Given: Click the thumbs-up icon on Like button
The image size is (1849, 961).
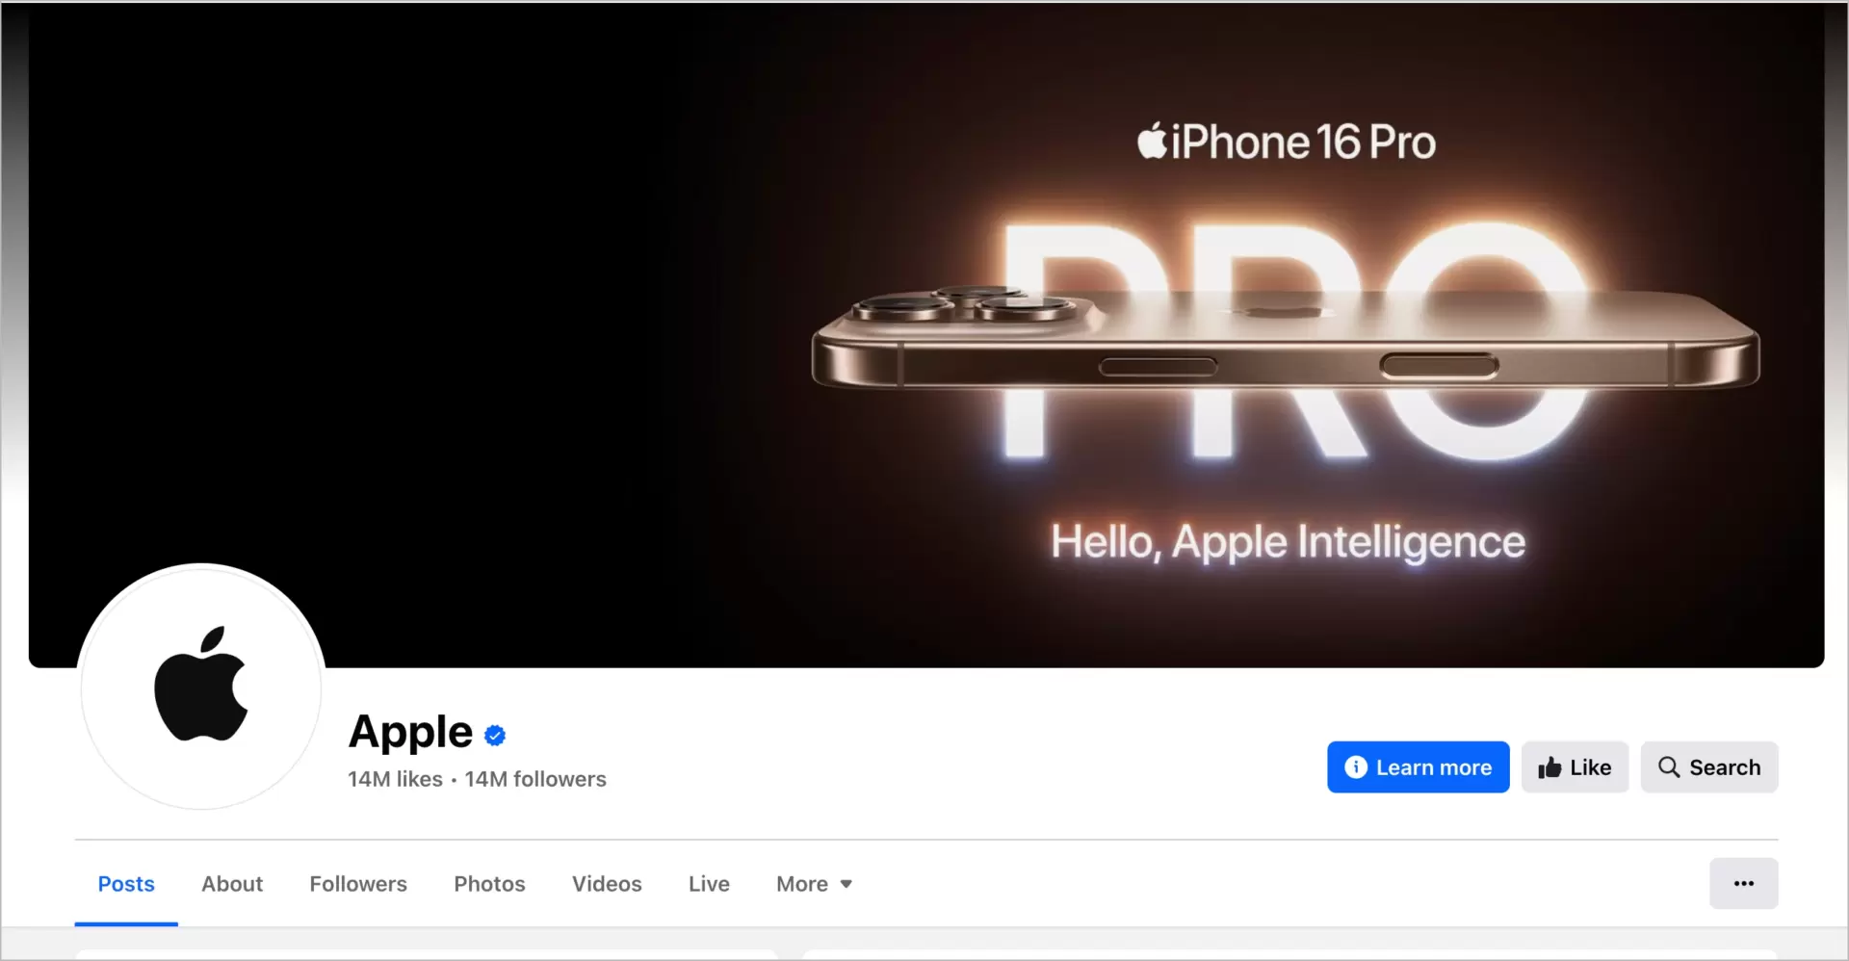Looking at the screenshot, I should point(1550,767).
